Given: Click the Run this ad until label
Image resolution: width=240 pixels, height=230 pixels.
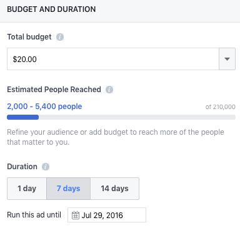Looking at the screenshot, I should point(34,215).
